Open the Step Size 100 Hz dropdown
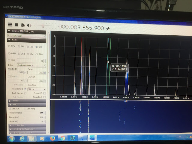The height and width of the screenshot is (144, 192). coord(37,89)
